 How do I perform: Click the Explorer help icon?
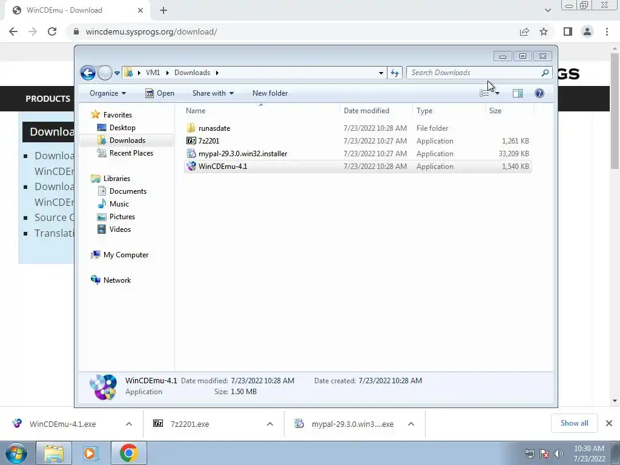539,93
